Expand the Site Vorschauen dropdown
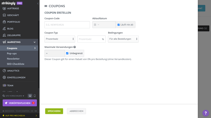Viewport: 211px width, 118px height. point(13,96)
